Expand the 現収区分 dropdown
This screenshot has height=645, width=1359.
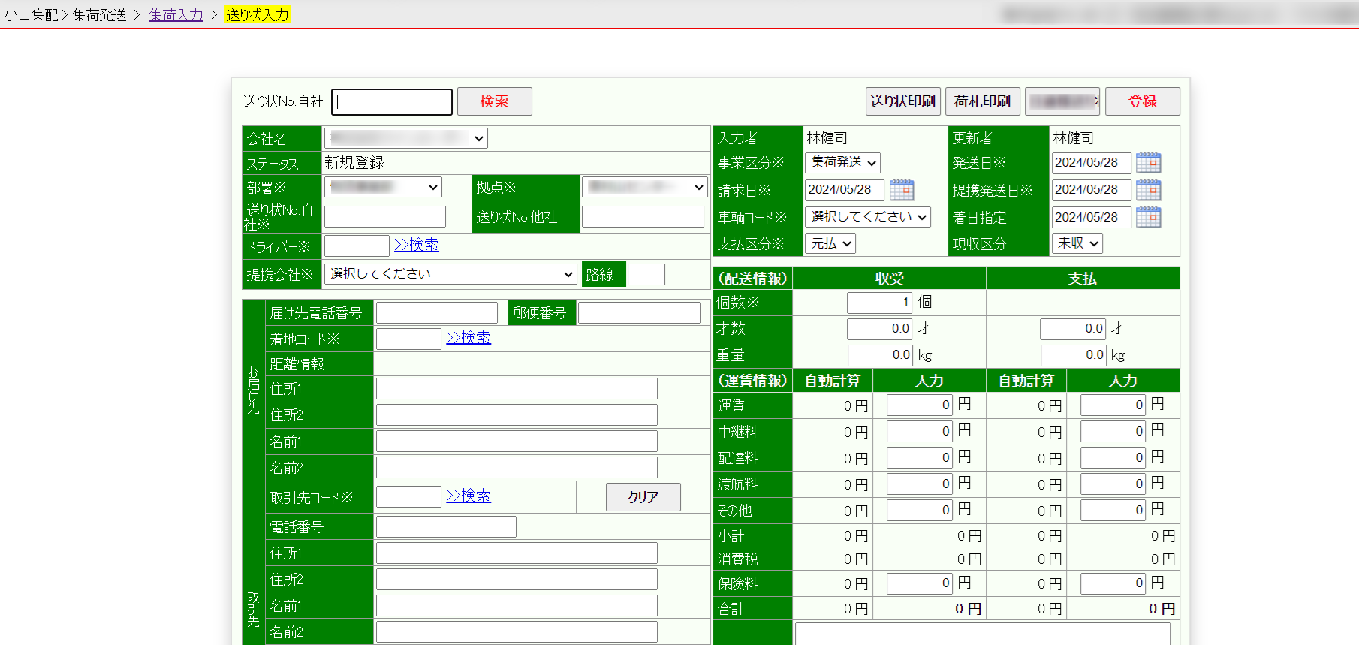point(1077,243)
